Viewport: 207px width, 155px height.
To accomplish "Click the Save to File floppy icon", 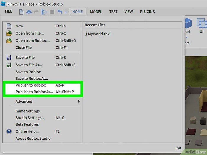I will [9, 58].
